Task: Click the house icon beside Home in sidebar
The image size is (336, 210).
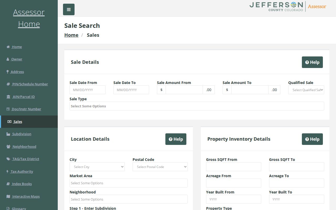Action: coord(8,47)
